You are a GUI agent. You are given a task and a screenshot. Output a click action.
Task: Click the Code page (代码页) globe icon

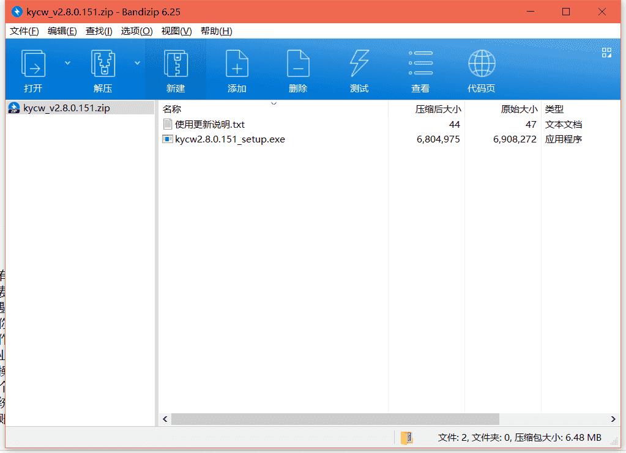[x=482, y=64]
